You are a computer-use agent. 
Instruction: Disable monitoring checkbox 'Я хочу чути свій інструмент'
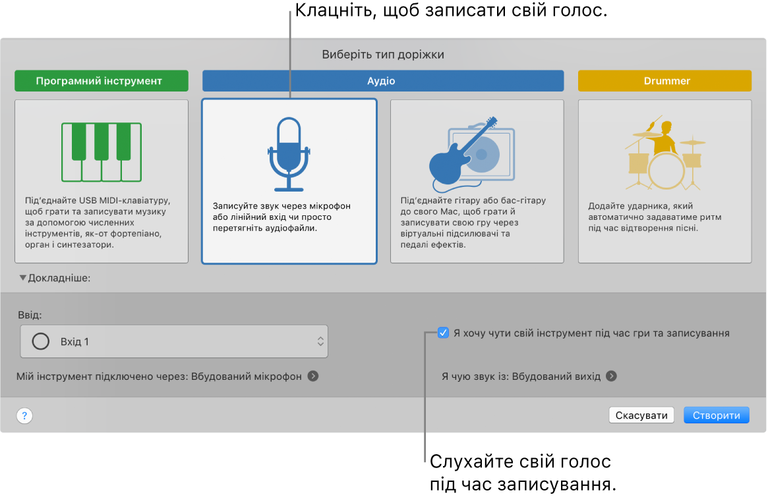443,333
